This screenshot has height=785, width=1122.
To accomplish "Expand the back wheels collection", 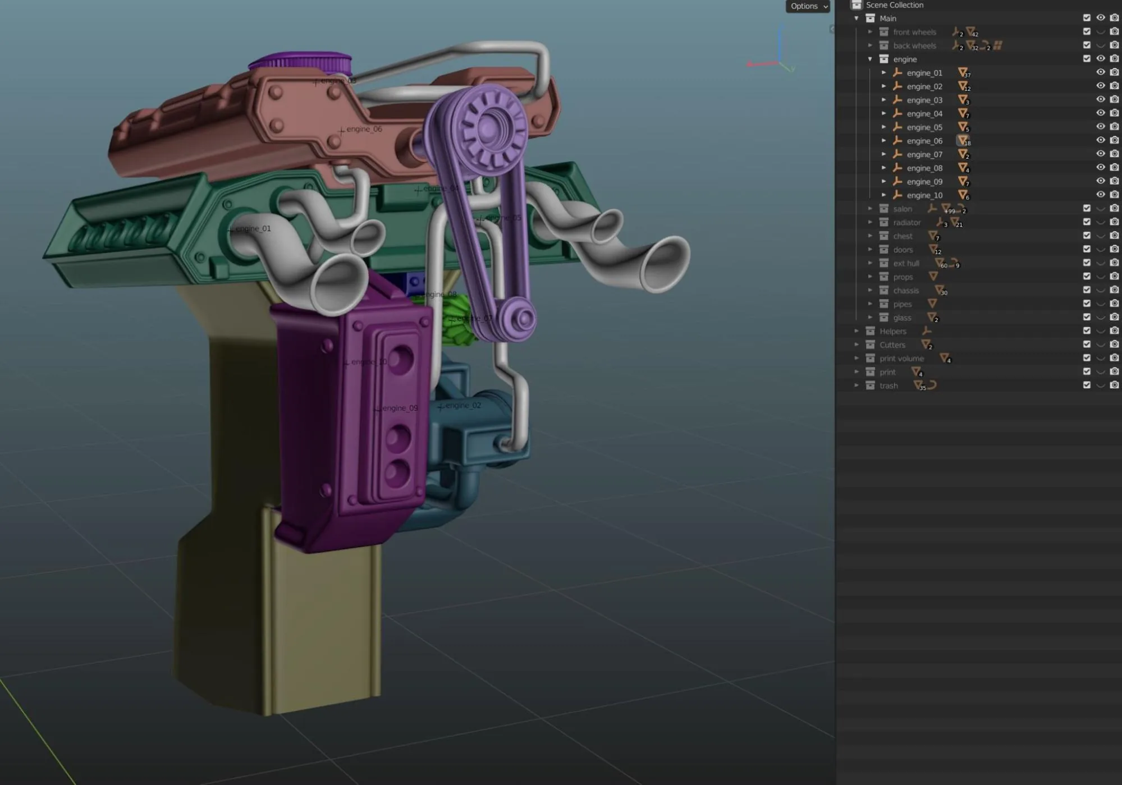I will pyautogui.click(x=870, y=45).
